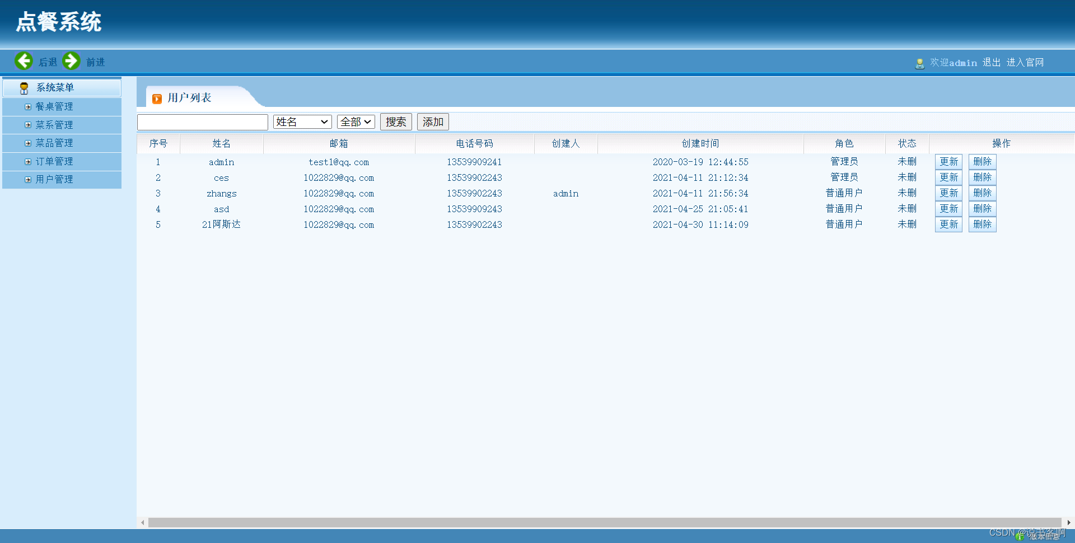
Task: Expand the 菜系管理 plus icon
Action: pos(28,125)
